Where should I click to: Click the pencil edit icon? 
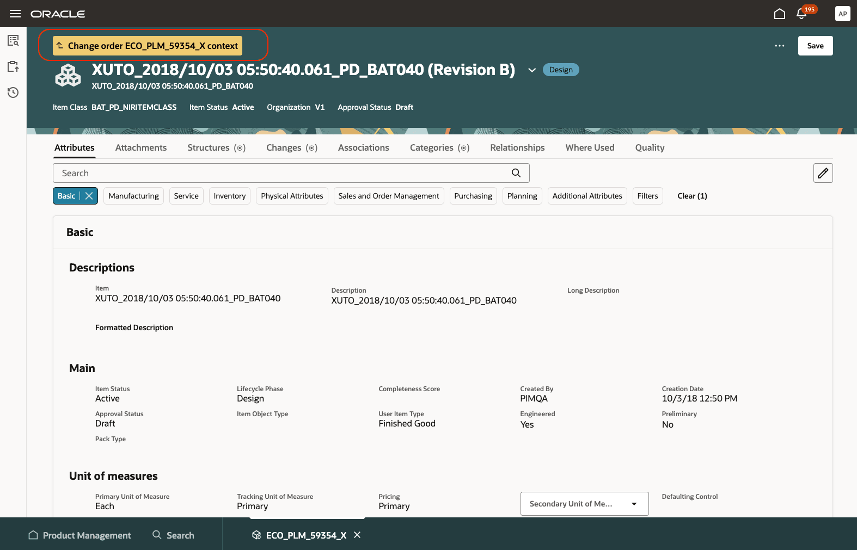[x=823, y=173]
